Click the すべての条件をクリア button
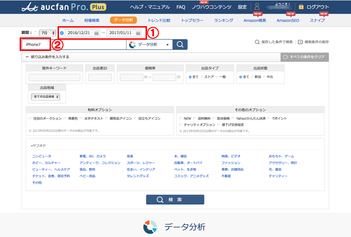 pos(305,57)
